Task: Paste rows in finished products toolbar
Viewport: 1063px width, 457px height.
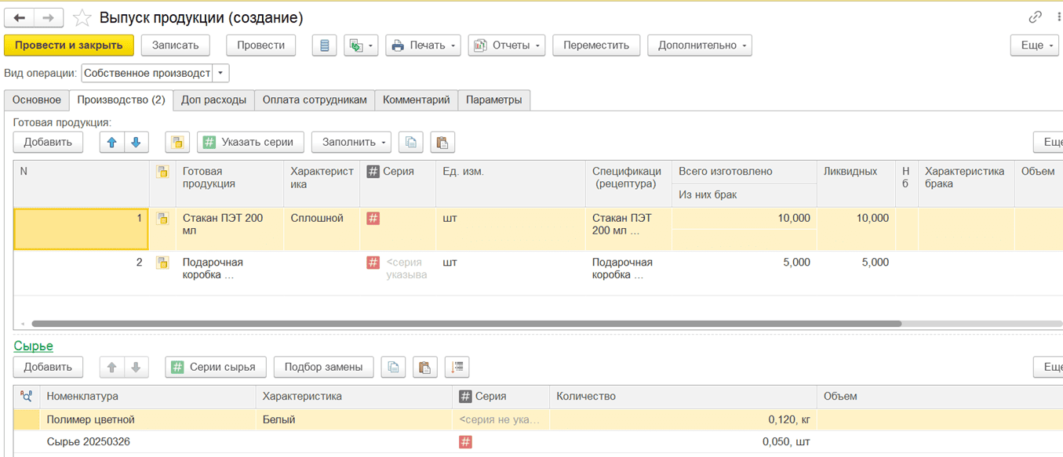Action: (x=442, y=142)
